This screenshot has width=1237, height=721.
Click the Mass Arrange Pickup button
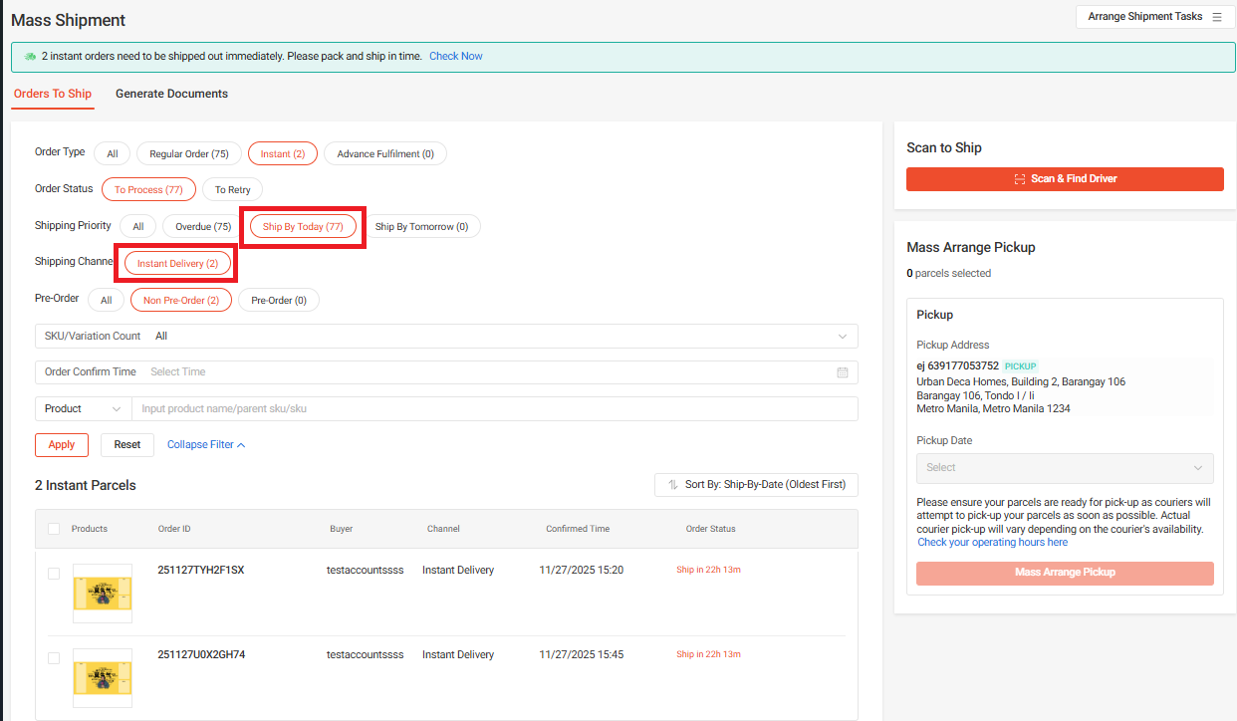[x=1065, y=573]
